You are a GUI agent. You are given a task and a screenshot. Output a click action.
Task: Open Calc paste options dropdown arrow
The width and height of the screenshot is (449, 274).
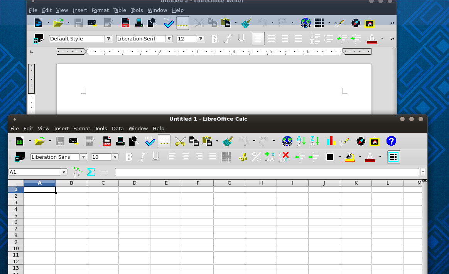pos(217,141)
